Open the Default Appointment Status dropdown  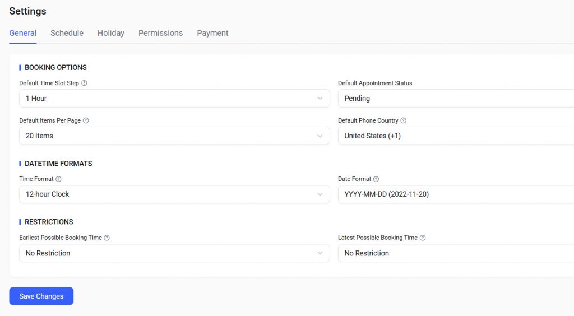pos(455,99)
